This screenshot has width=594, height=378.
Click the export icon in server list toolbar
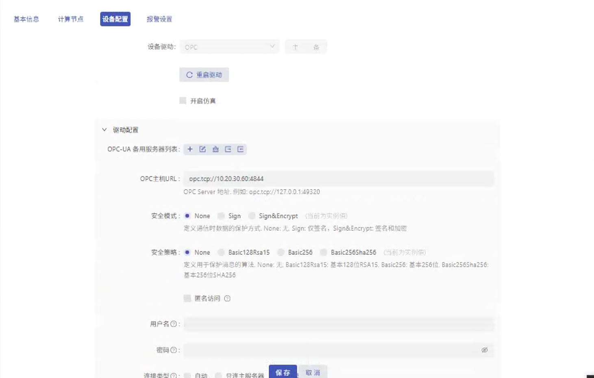click(228, 149)
